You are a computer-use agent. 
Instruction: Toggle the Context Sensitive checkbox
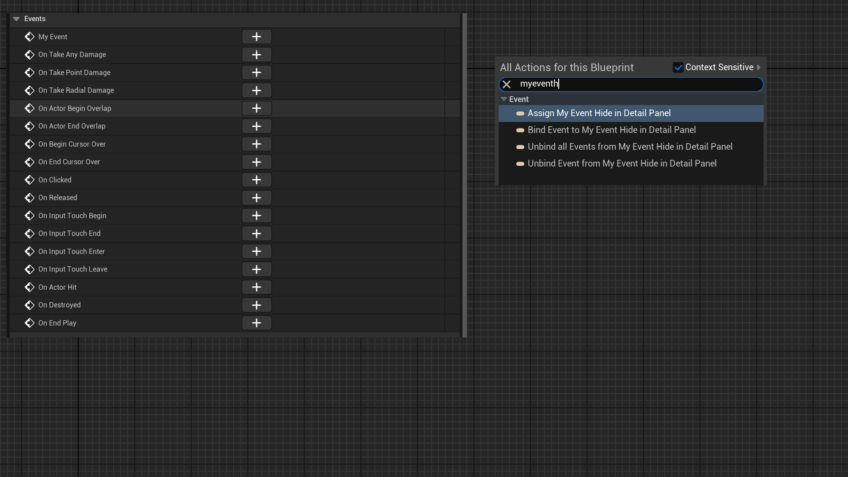point(678,68)
